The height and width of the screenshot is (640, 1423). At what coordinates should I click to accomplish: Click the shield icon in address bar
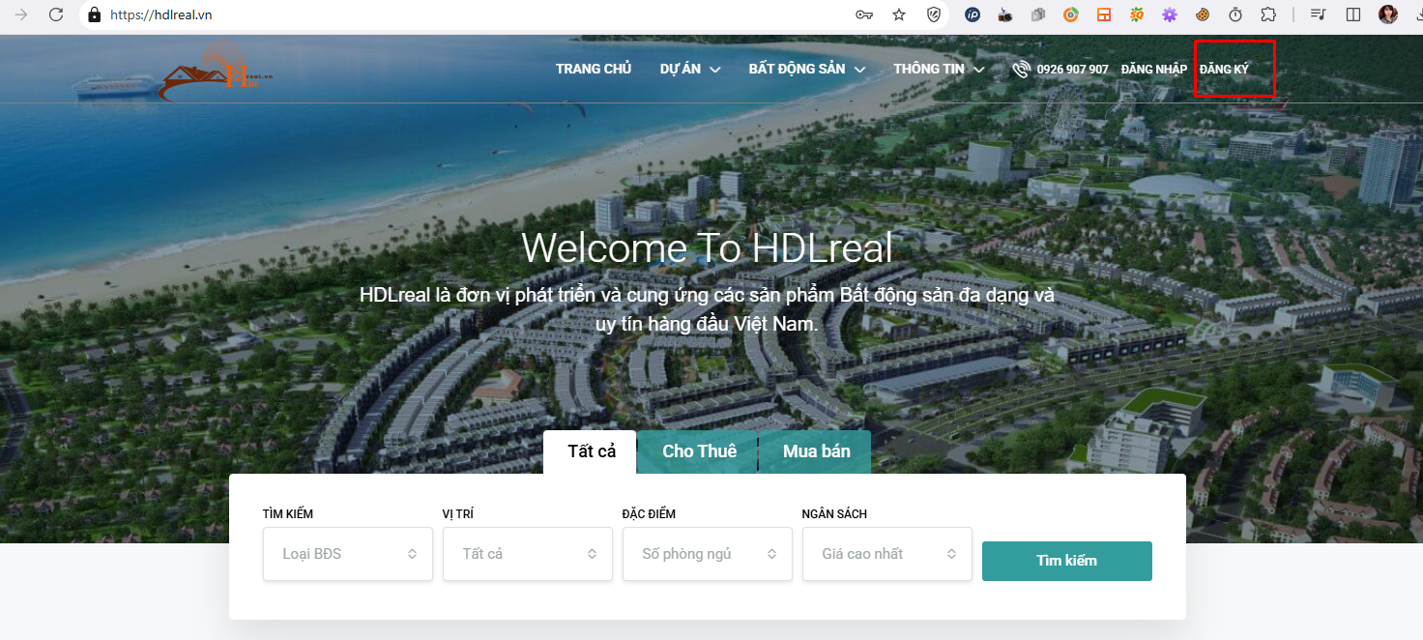(934, 15)
